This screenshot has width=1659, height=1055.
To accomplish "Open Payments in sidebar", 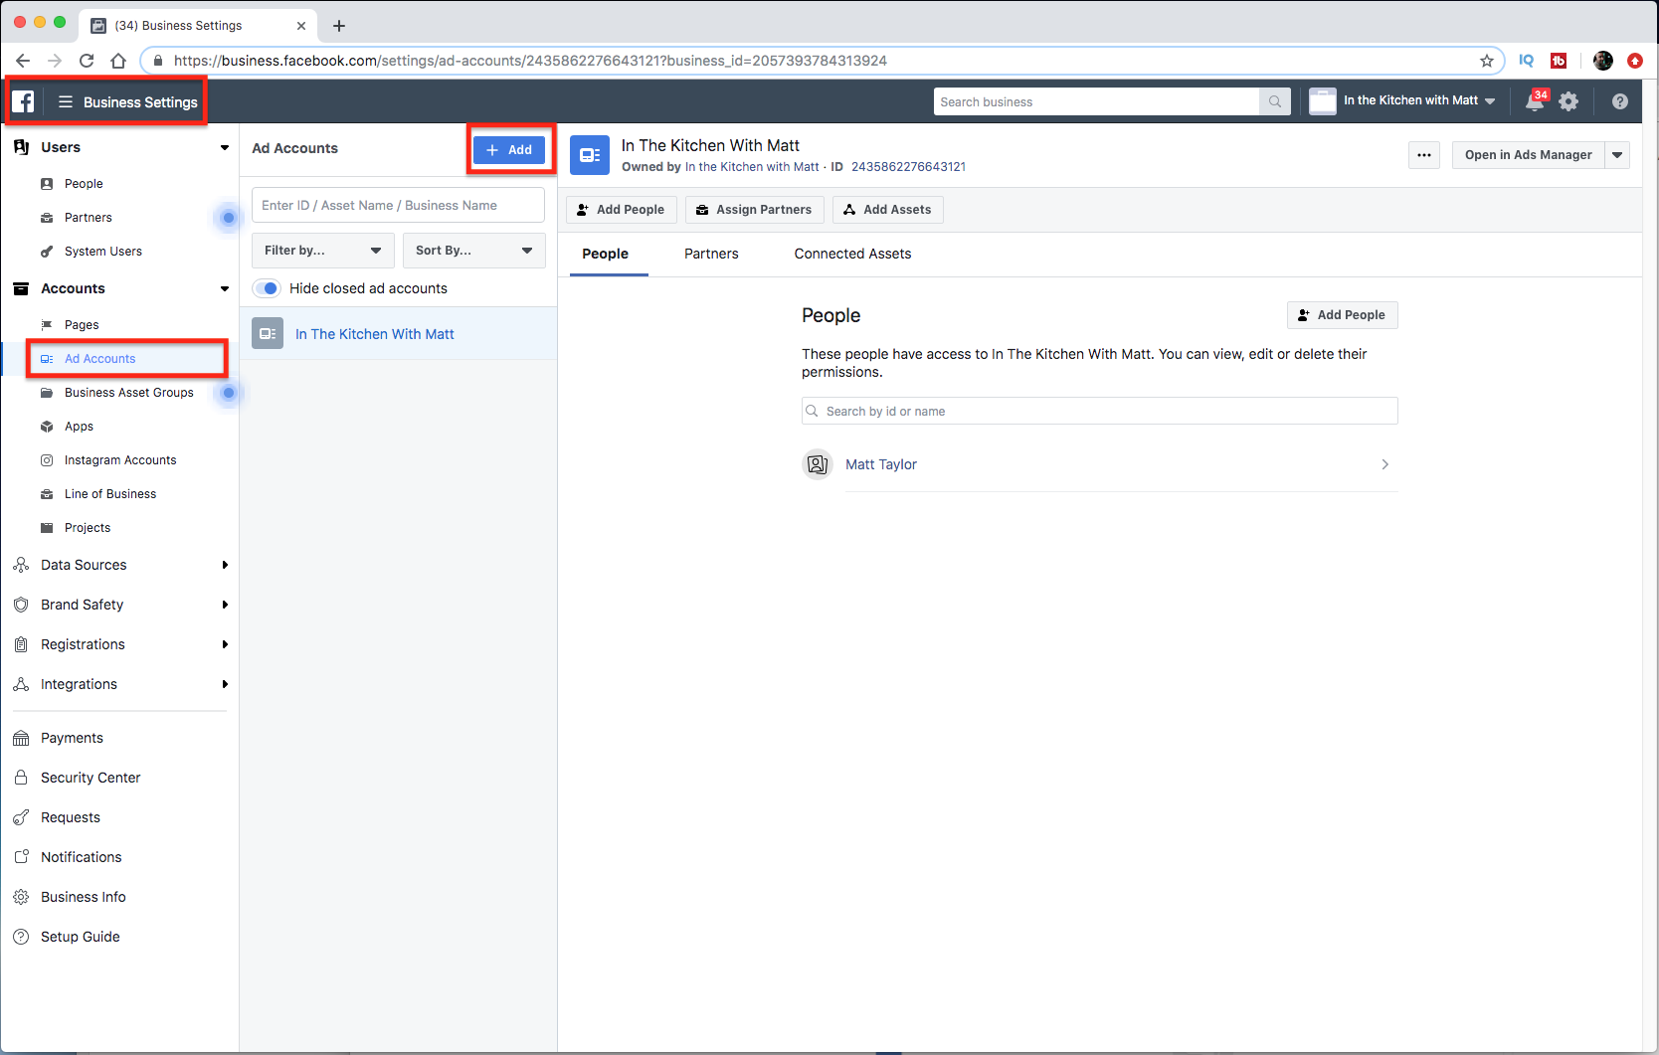I will (72, 738).
